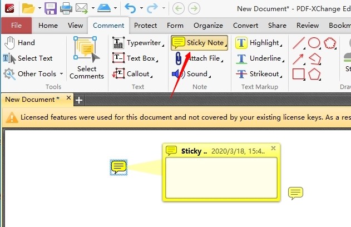Viewport: 351px width, 227px height.
Task: Activate the Select Text tool
Action: tap(28, 58)
